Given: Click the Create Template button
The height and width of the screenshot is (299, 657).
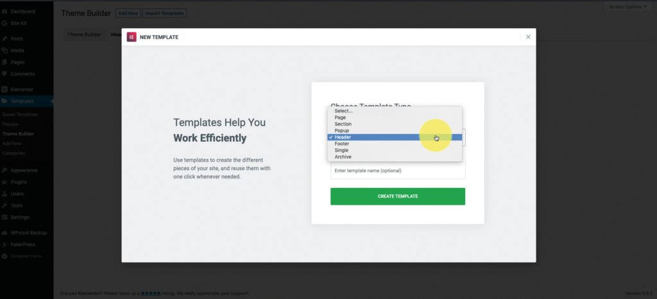Looking at the screenshot, I should click(398, 196).
